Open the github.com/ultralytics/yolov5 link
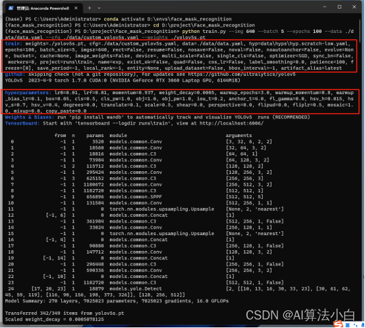 (242, 74)
